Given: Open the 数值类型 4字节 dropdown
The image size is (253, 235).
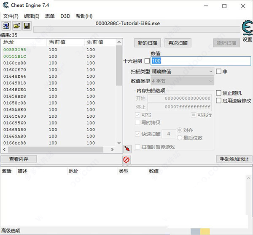Looking at the screenshot, I should click(x=182, y=80).
